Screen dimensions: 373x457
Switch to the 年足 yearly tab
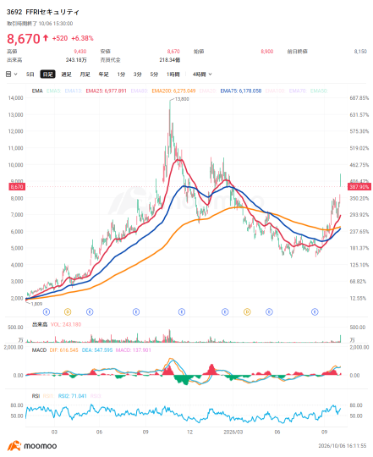pyautogui.click(x=104, y=74)
